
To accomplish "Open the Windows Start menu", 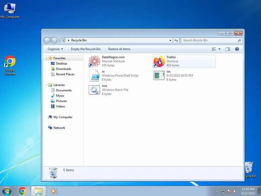I will tap(7, 191).
